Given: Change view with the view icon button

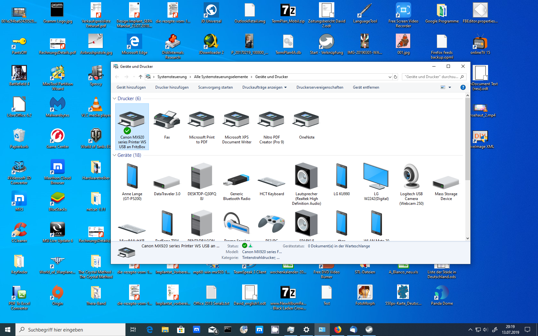Looking at the screenshot, I should [443, 87].
